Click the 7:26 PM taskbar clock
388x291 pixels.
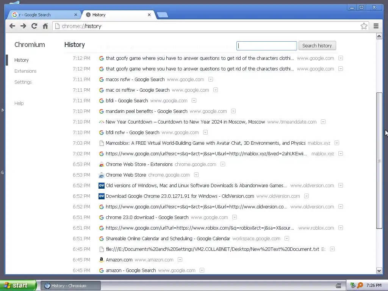coord(374,285)
